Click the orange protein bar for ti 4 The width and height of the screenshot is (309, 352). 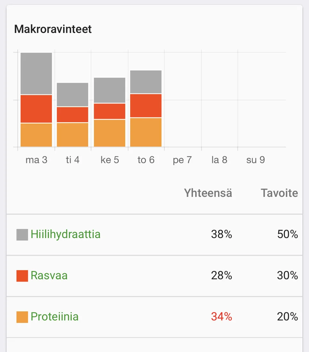(x=73, y=134)
